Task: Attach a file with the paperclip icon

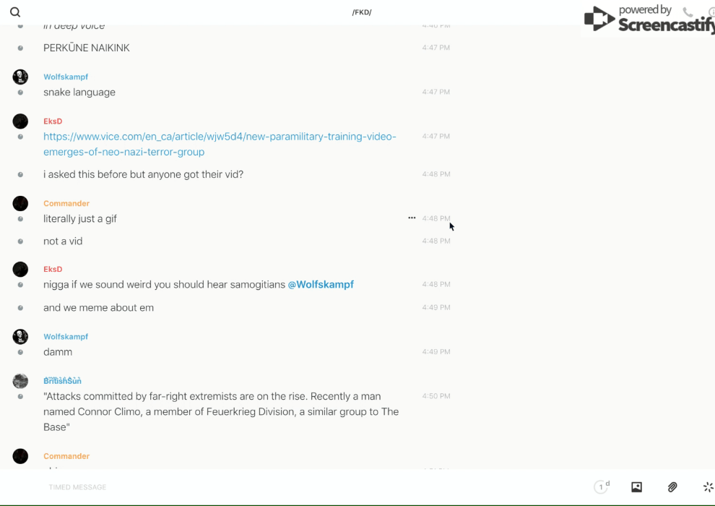Action: tap(672, 487)
